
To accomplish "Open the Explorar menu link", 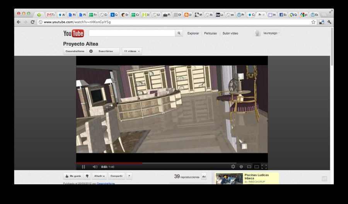I will point(193,34).
